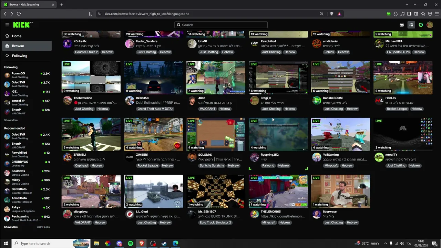Open lidorwase stream thumbnail
The width and height of the screenshot is (441, 248).
pyautogui.click(x=340, y=191)
